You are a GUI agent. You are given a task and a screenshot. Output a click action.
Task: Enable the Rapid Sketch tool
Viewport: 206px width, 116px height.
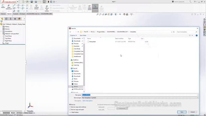pos(89,7)
